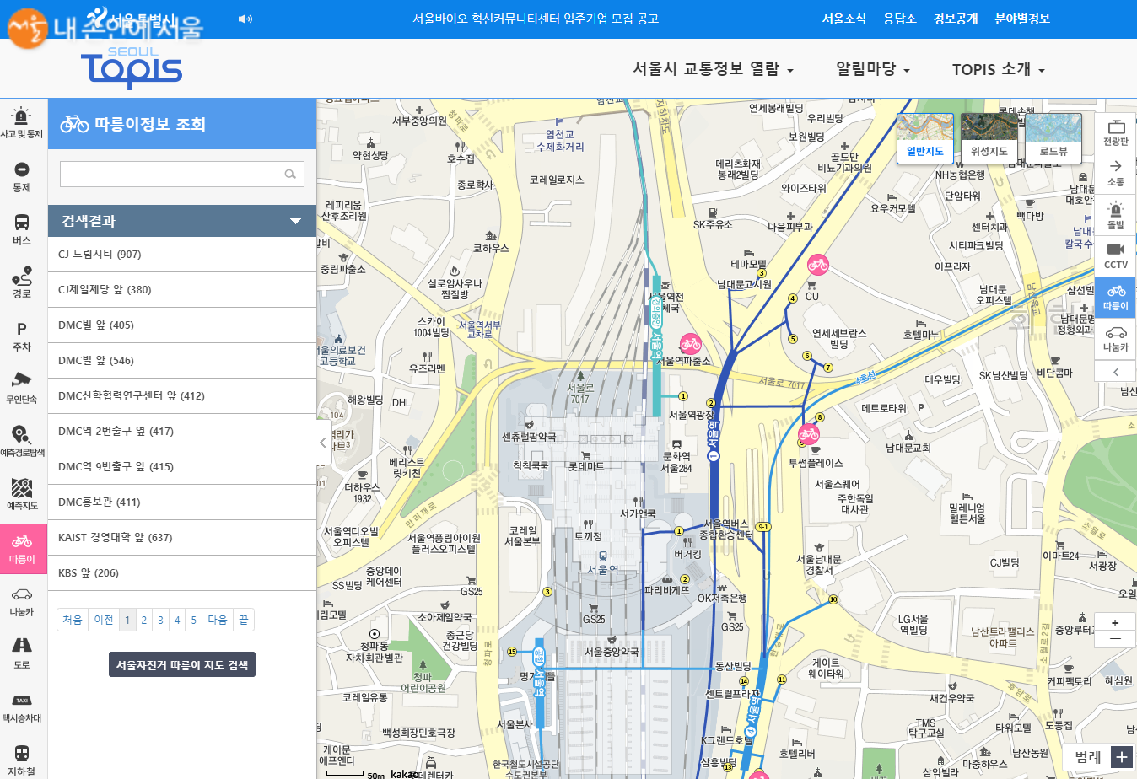The width and height of the screenshot is (1137, 779).
Task: Click the magnifier search icon in search box
Action: point(290,175)
